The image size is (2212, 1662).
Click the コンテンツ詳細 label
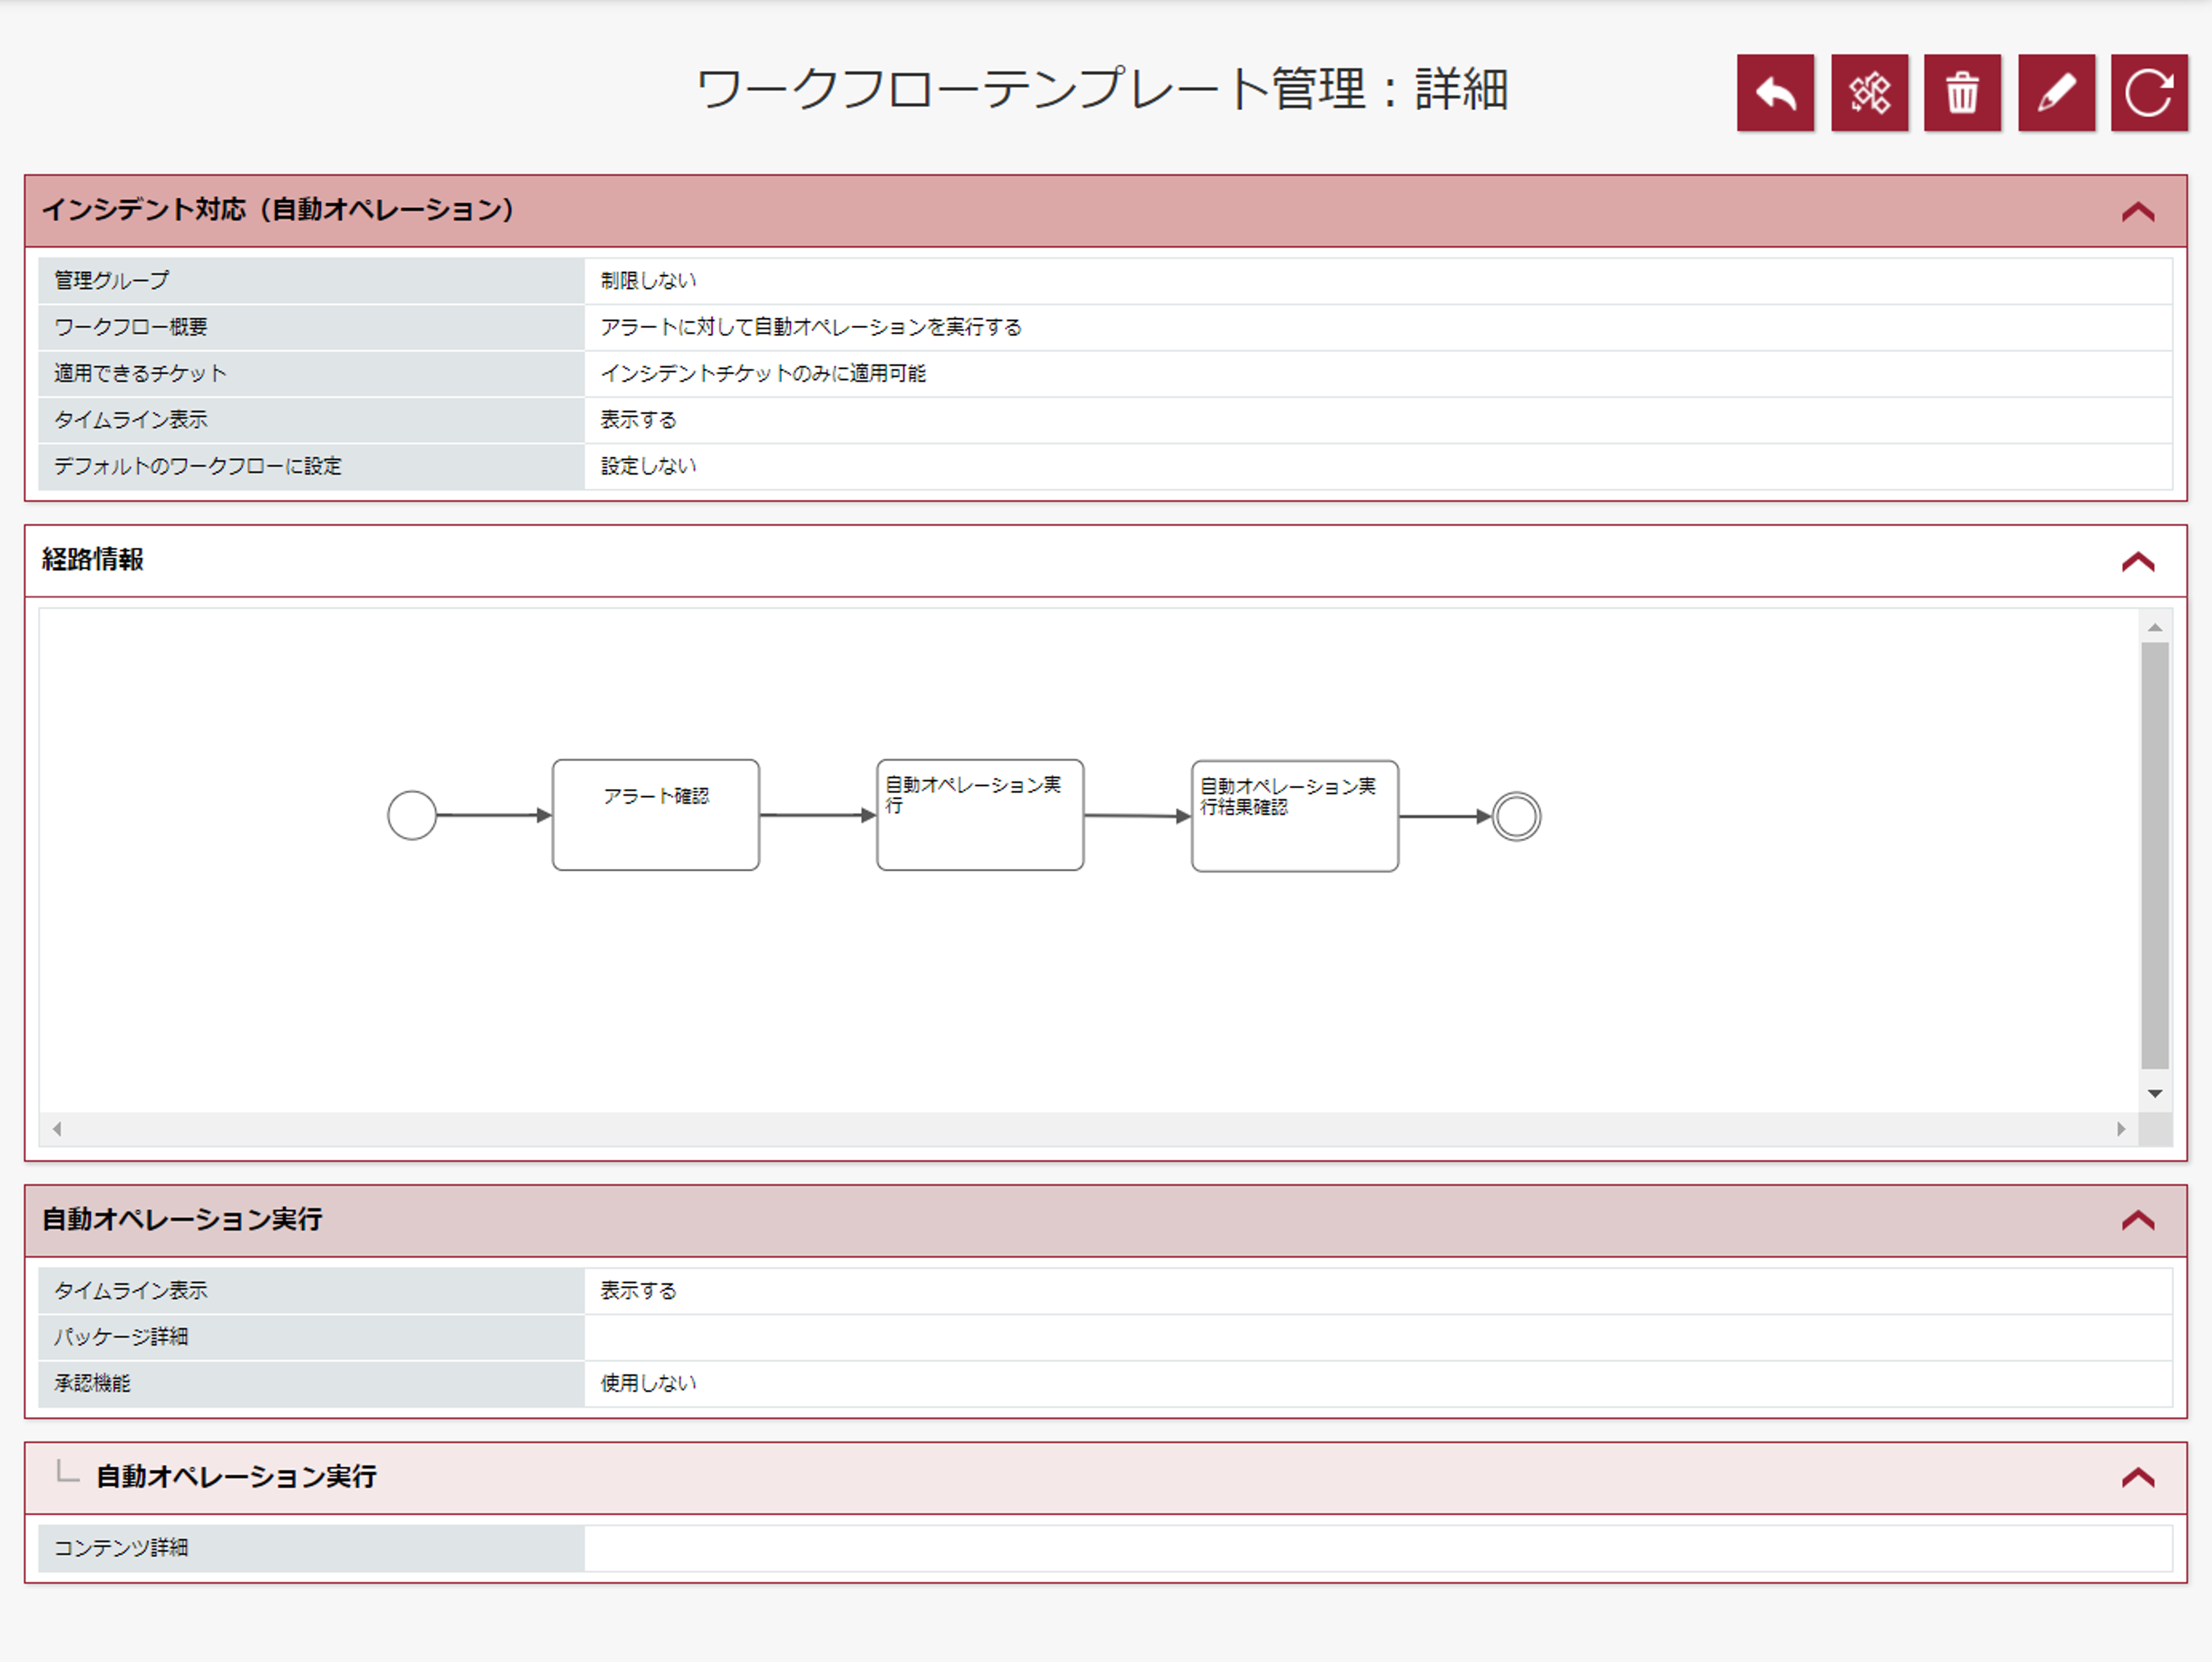coord(121,1548)
